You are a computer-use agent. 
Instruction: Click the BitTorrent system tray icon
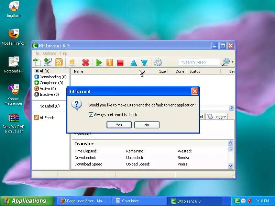[x=237, y=201]
